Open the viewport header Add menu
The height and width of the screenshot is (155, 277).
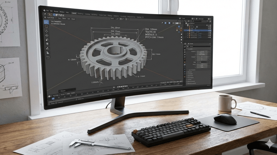coord(69,19)
